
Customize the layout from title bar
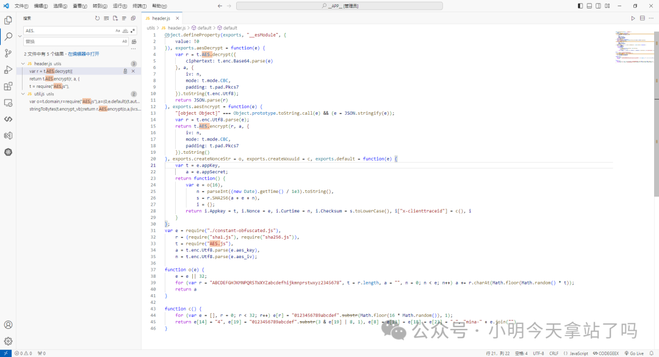pyautogui.click(x=607, y=6)
